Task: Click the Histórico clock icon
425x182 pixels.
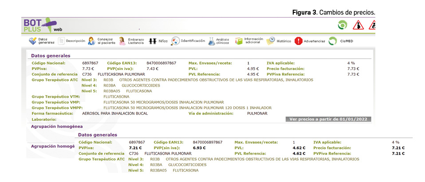Action: click(271, 41)
